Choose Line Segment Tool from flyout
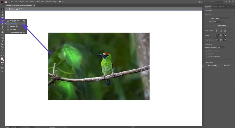The width and height of the screenshot is (235, 128). (16, 33)
